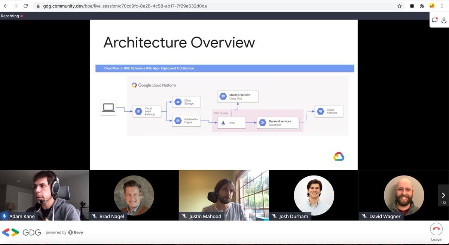Open the chat panel icon
Screen dimensions: 449x245
click(434, 20)
